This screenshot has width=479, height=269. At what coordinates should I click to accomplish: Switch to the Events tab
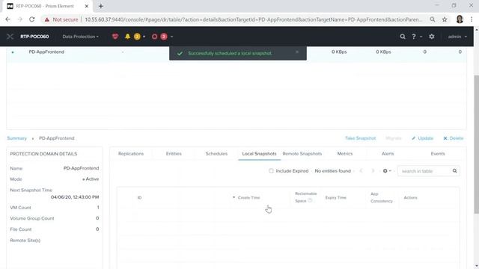[438, 154]
